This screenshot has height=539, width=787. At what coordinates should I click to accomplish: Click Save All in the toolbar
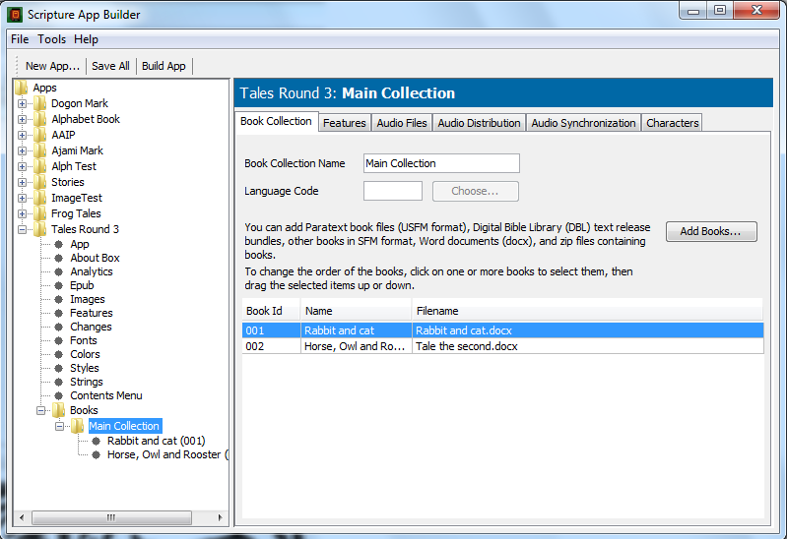click(x=110, y=66)
